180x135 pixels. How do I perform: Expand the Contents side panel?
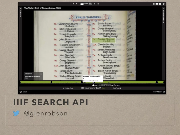[20, 8]
